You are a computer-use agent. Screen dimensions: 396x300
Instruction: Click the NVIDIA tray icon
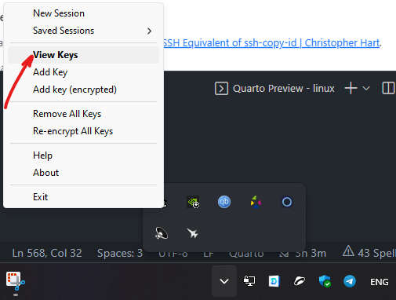[193, 202]
